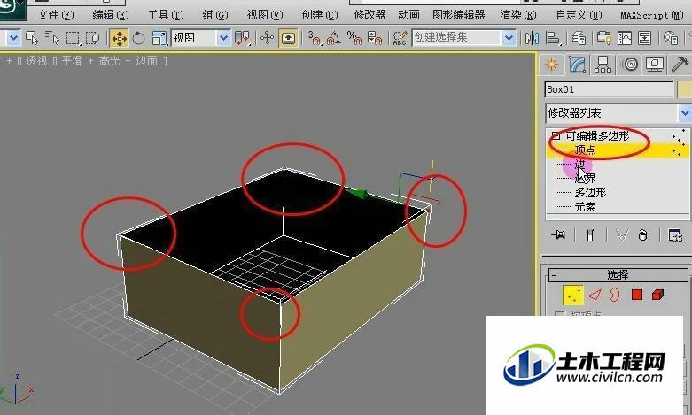Activate the Select and Scale tool
Screen dimensions: 692x415
[x=159, y=38]
